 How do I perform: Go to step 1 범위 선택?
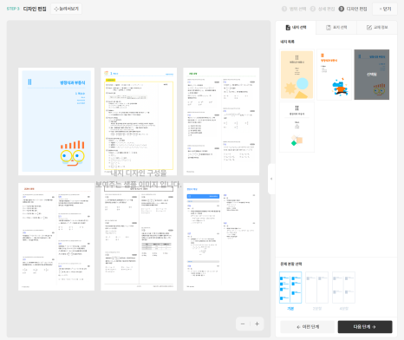click(294, 9)
